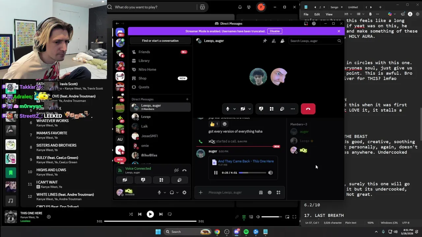Start an activity from call controls

(272, 109)
